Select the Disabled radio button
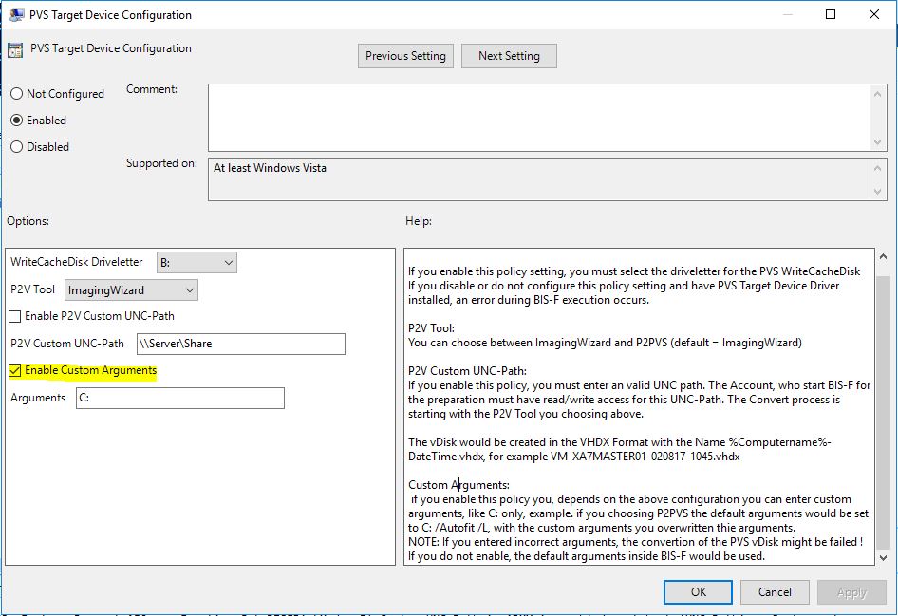 coord(16,146)
